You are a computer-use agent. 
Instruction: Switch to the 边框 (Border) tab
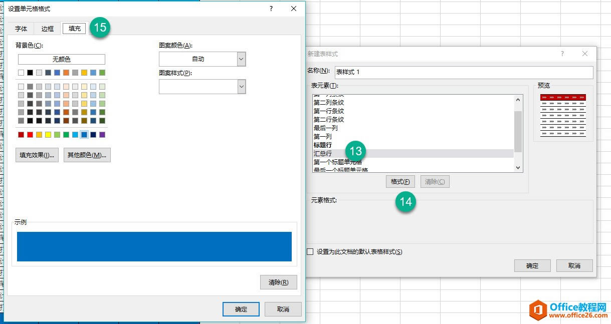click(47, 29)
